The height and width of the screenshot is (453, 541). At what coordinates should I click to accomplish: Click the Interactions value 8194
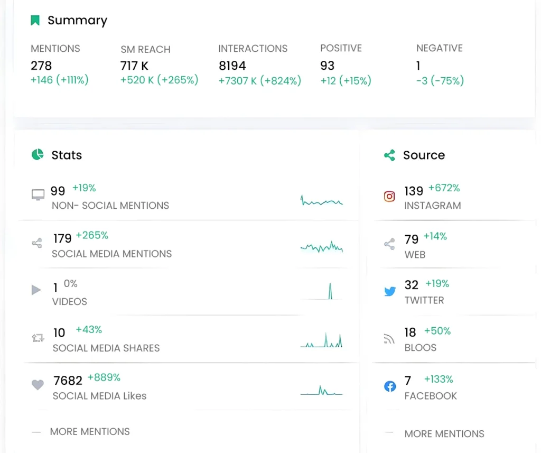[232, 66]
